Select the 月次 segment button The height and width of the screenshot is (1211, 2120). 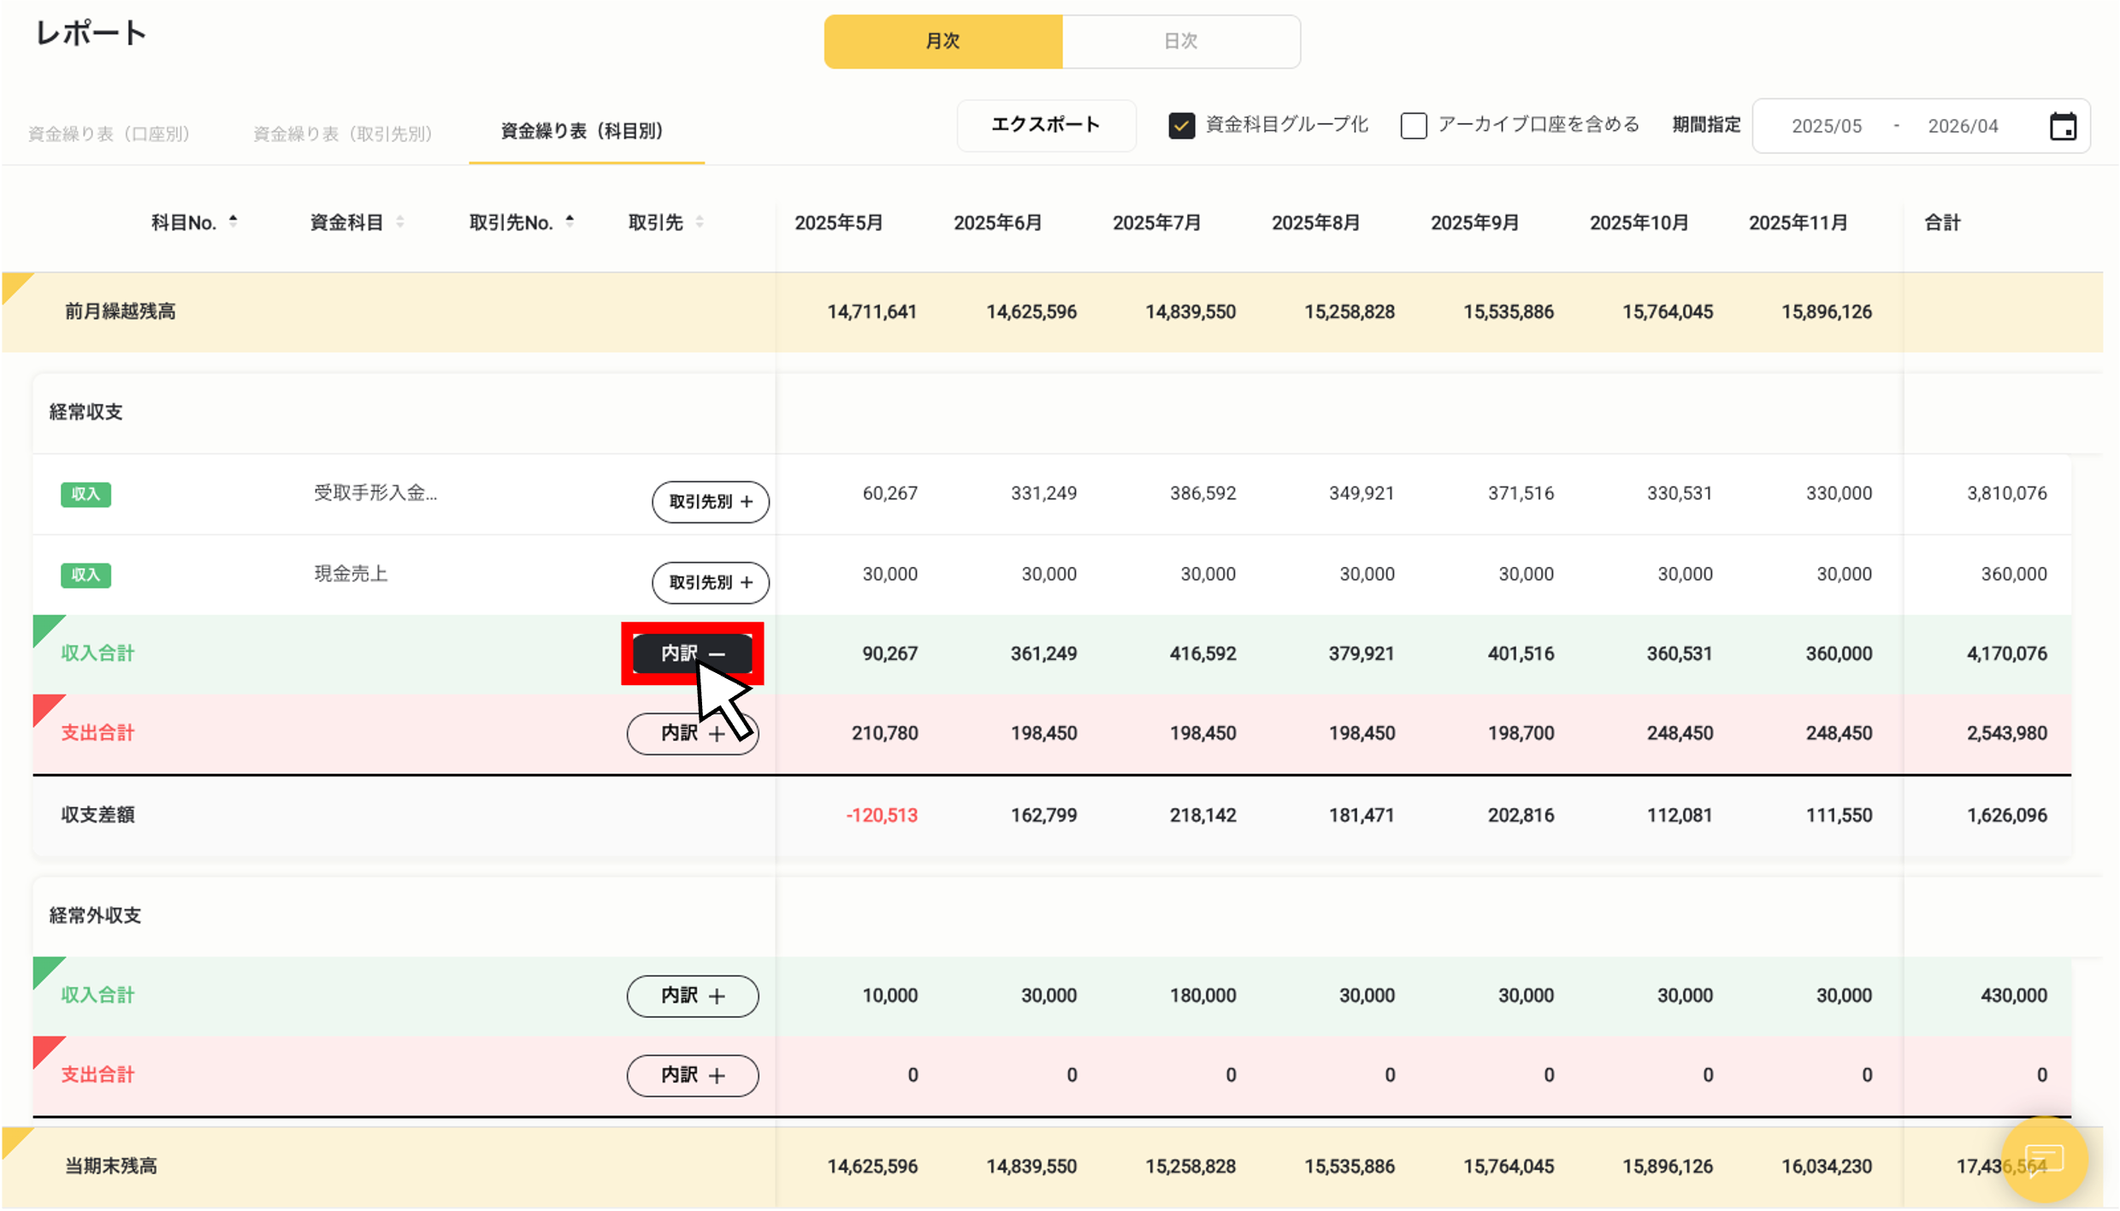tap(942, 41)
